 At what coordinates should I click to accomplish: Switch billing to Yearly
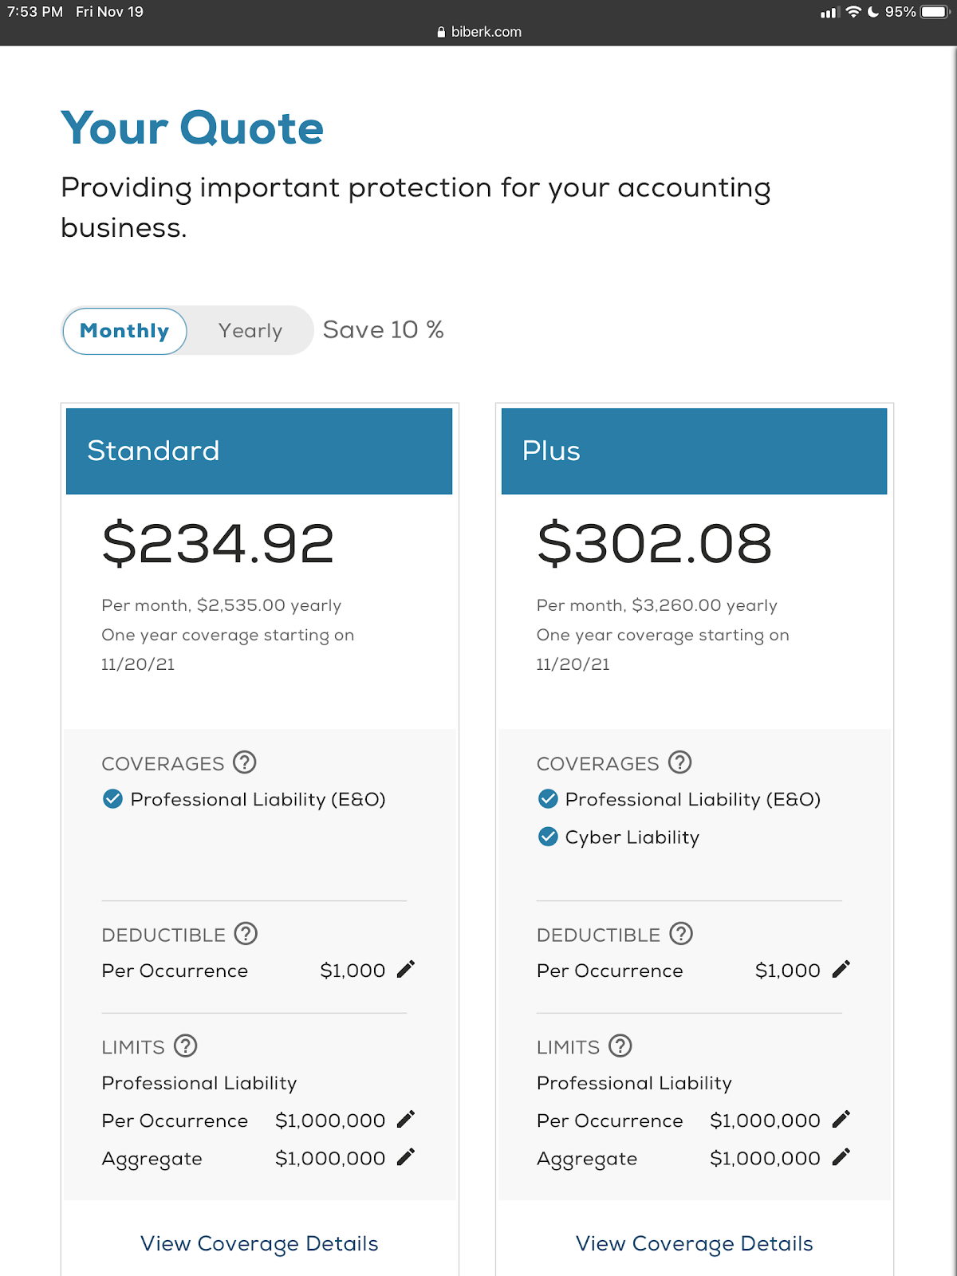250,330
